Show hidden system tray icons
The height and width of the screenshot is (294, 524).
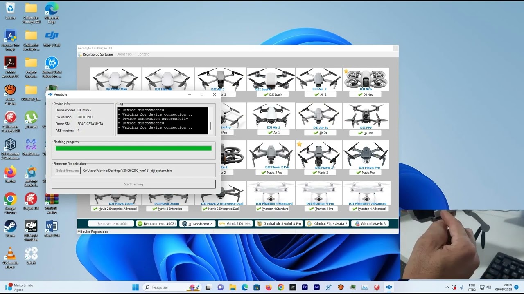point(447,287)
